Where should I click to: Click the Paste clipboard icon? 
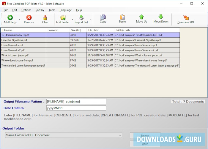[x=122, y=17]
